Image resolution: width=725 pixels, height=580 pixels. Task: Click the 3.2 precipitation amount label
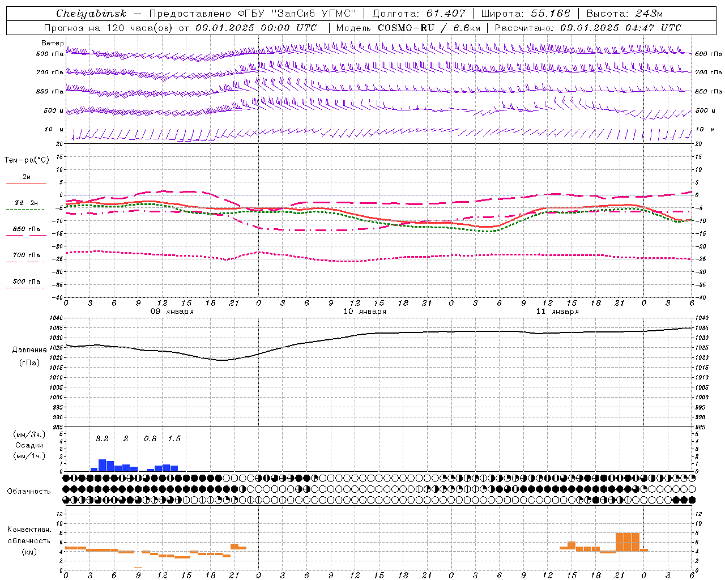coord(102,438)
